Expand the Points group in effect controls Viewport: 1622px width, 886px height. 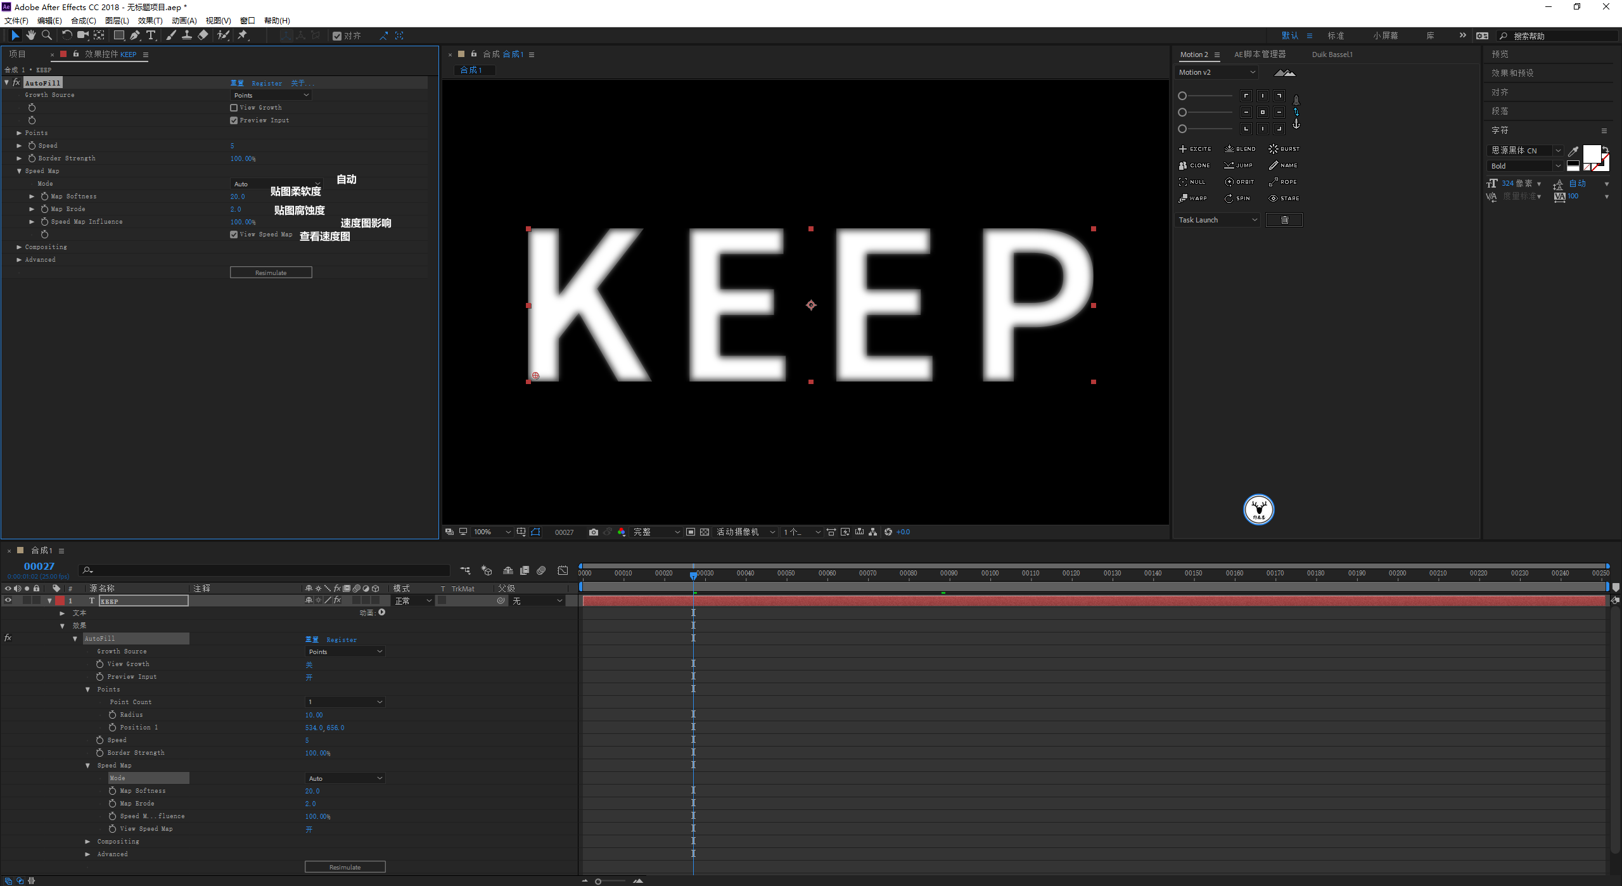pos(19,133)
